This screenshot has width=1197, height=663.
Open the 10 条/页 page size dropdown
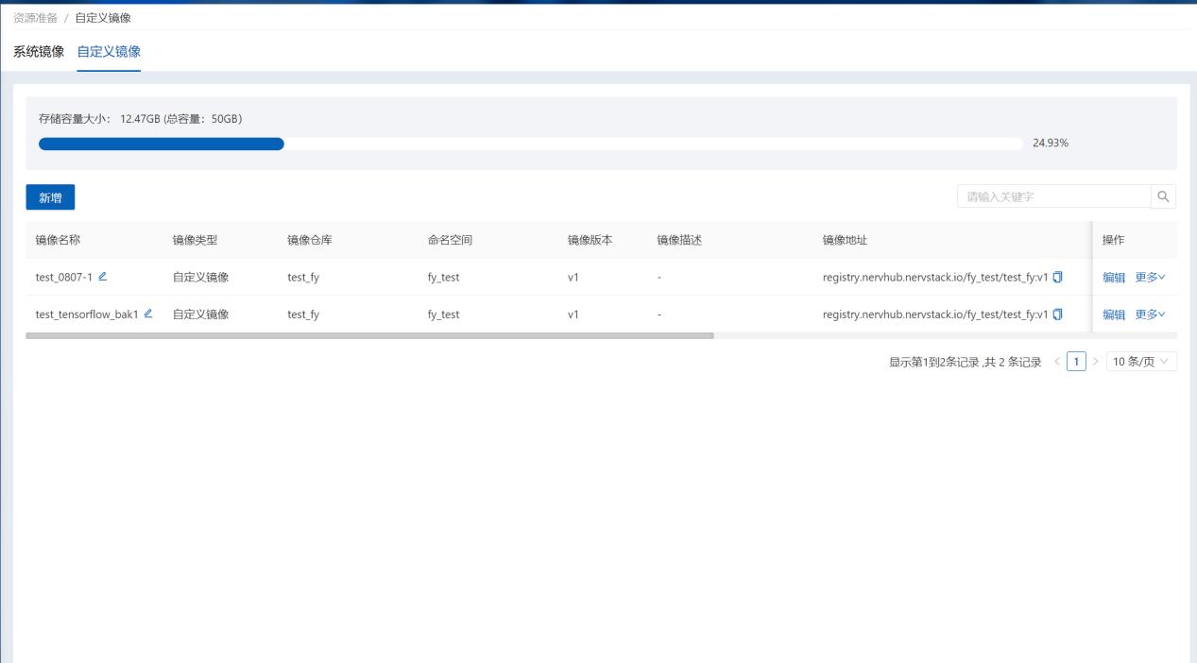(1141, 363)
